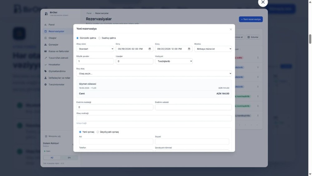Click the Qonaqlar guests icon
The width and height of the screenshot is (312, 176).
pyautogui.click(x=45, y=45)
